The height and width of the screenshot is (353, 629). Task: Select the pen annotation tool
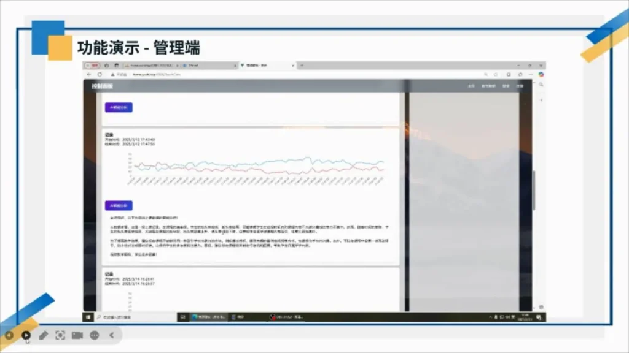pyautogui.click(x=44, y=335)
